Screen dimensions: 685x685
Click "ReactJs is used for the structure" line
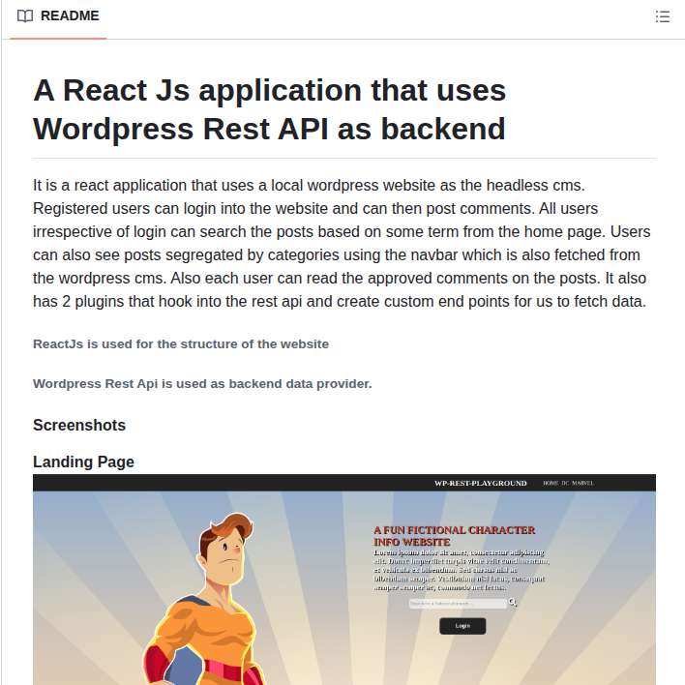point(181,344)
